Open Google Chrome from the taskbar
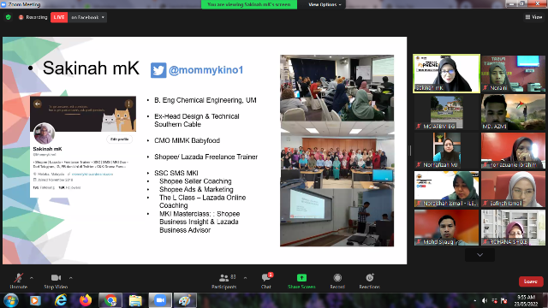Viewport: 548px width, 308px height. pyautogui.click(x=110, y=300)
